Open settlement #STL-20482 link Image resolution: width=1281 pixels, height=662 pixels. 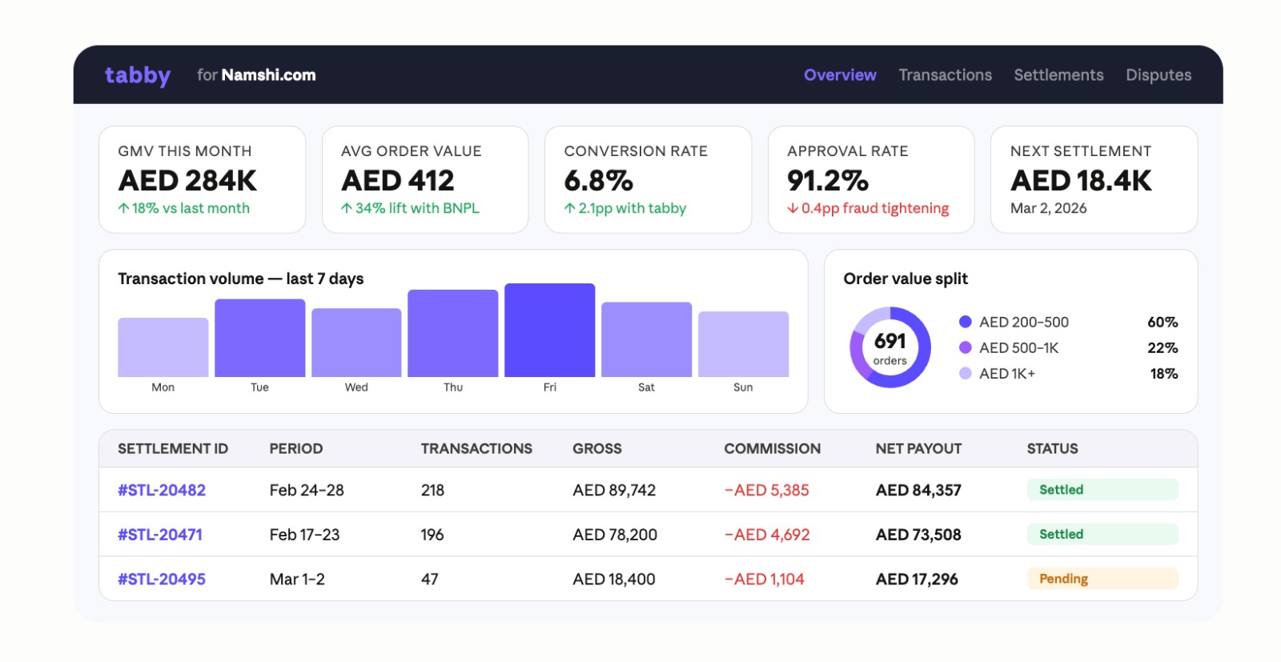pos(162,490)
